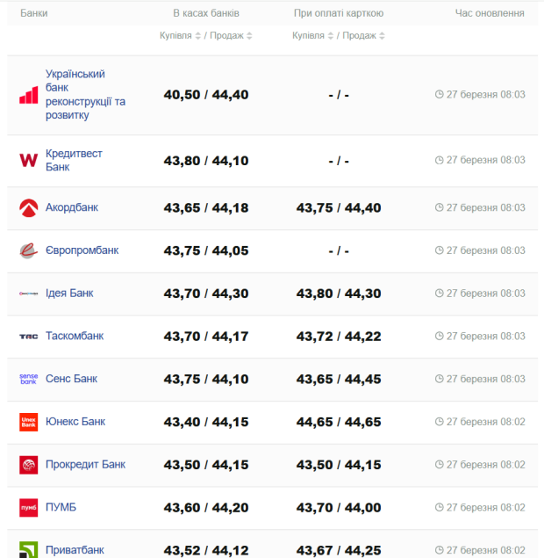The height and width of the screenshot is (558, 544).
Task: Click the Ідея Банк logo icon
Action: (29, 293)
